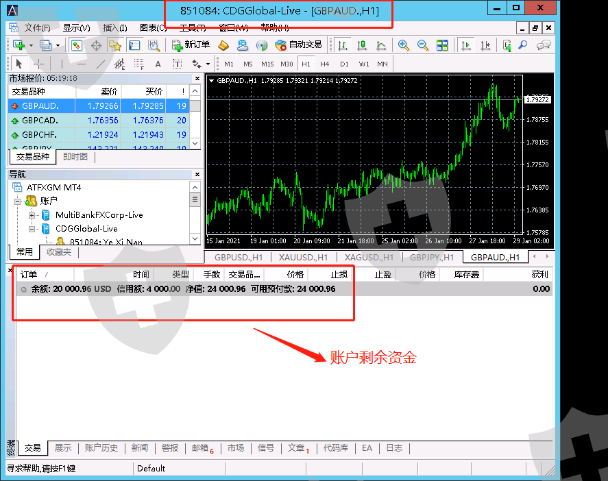Switch timeframe to H4
The width and height of the screenshot is (608, 481).
click(x=324, y=64)
